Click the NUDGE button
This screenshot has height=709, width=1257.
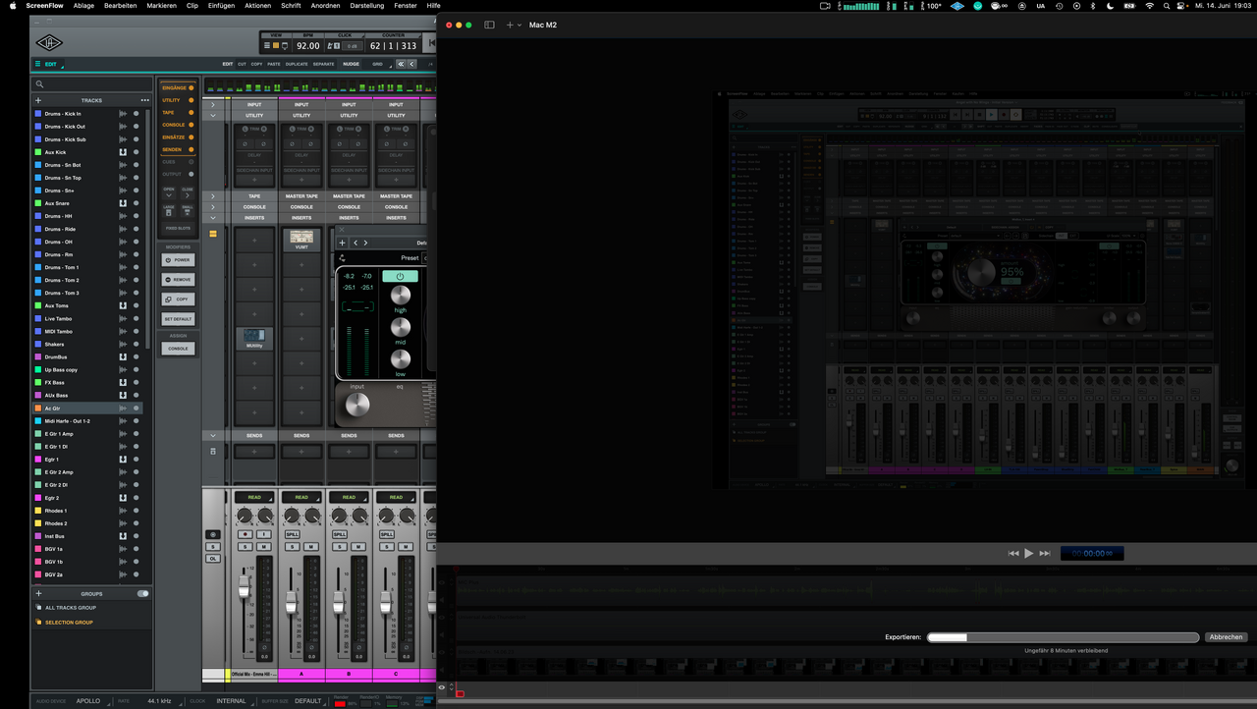coord(351,64)
